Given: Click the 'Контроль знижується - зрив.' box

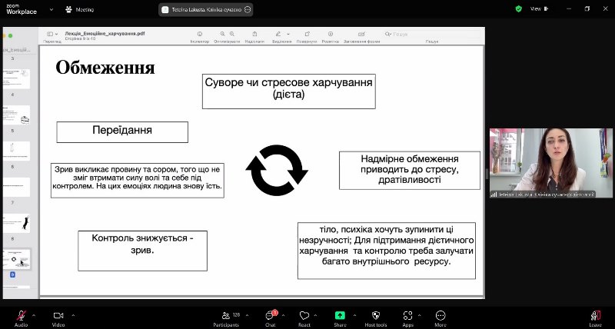Looking at the screenshot, I should point(142,251).
